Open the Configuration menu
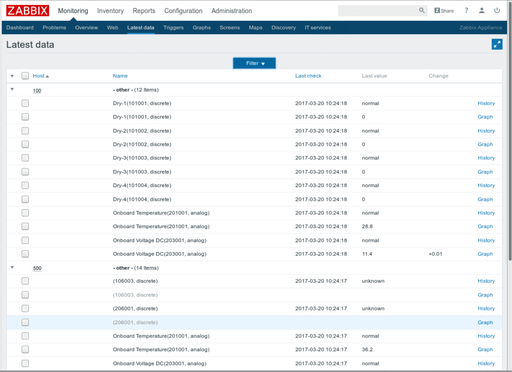 183,11
